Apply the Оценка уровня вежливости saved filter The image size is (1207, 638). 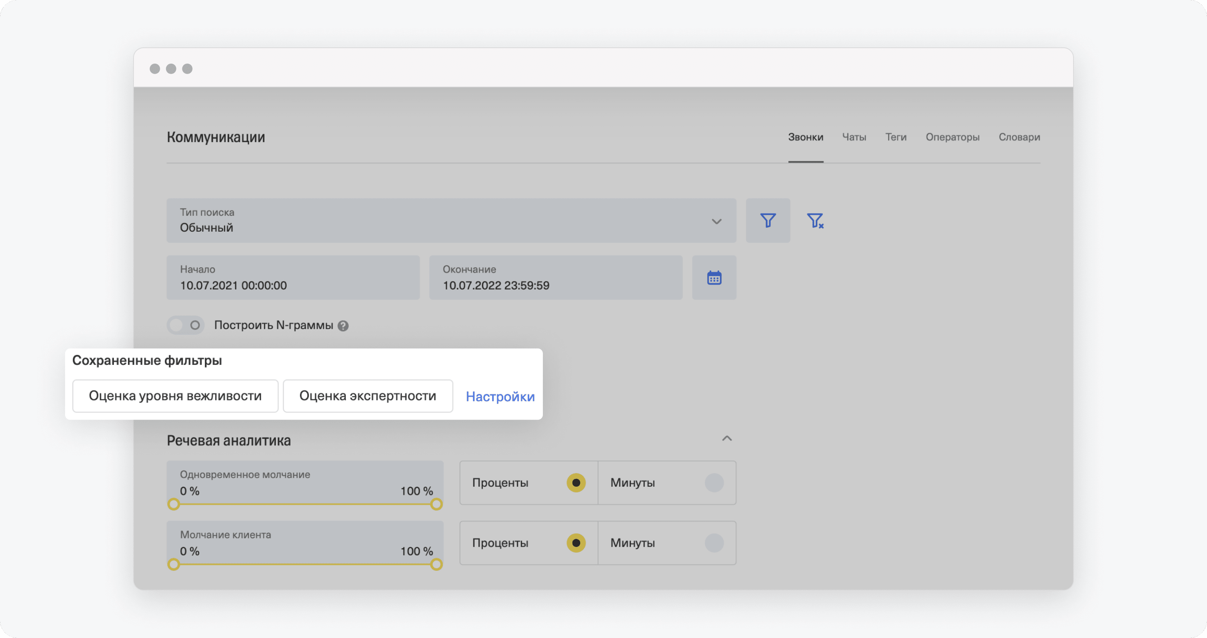coord(175,396)
